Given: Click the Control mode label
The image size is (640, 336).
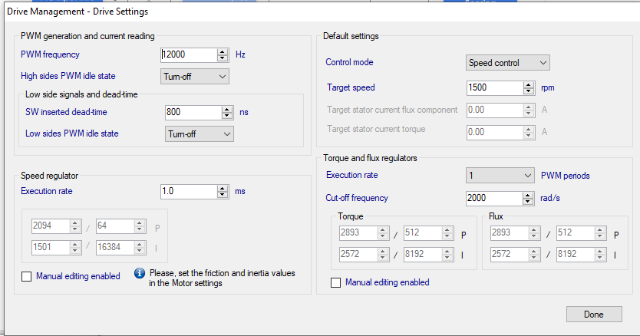Looking at the screenshot, I should pyautogui.click(x=349, y=62).
